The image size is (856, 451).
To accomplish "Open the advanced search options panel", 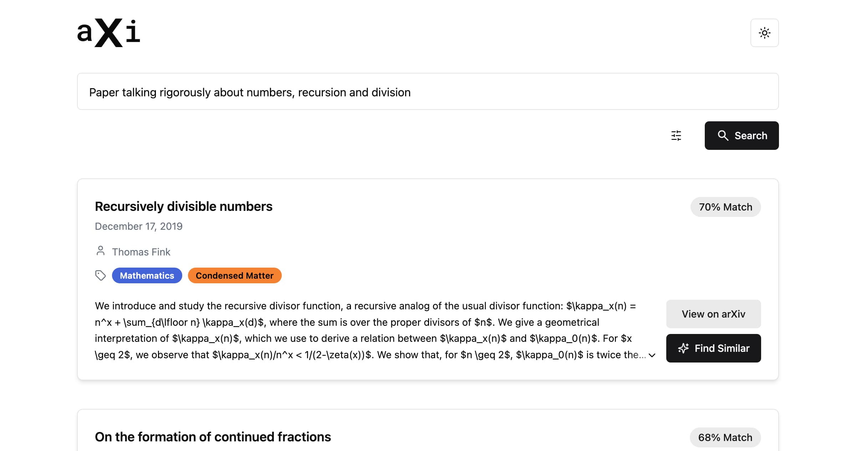I will click(676, 136).
